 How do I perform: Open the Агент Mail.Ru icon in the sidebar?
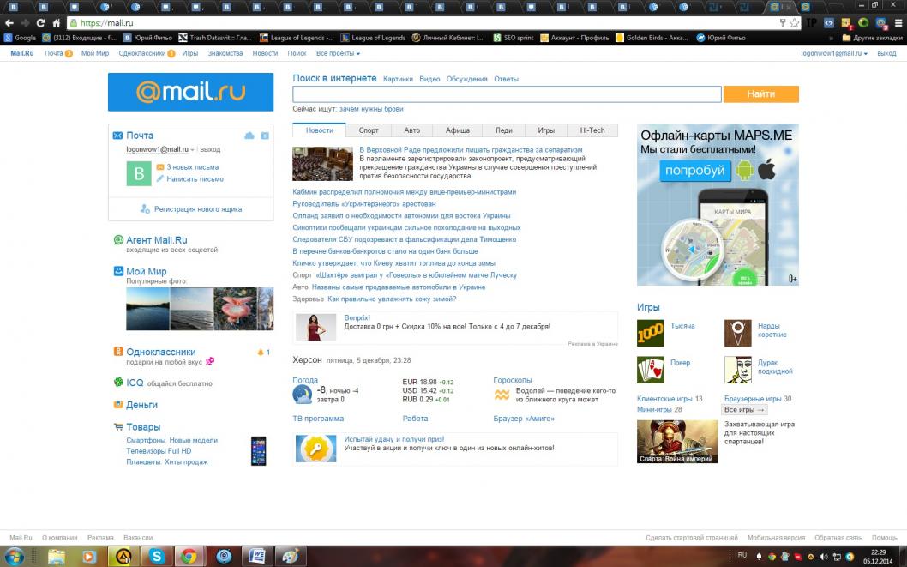[118, 240]
